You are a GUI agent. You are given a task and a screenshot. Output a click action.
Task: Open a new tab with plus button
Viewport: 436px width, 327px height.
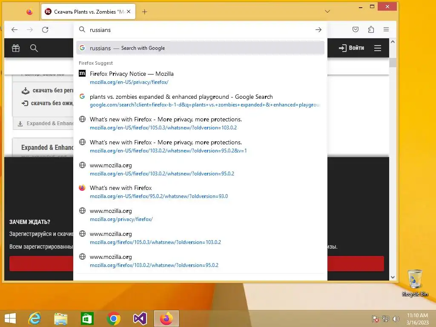coord(145,11)
